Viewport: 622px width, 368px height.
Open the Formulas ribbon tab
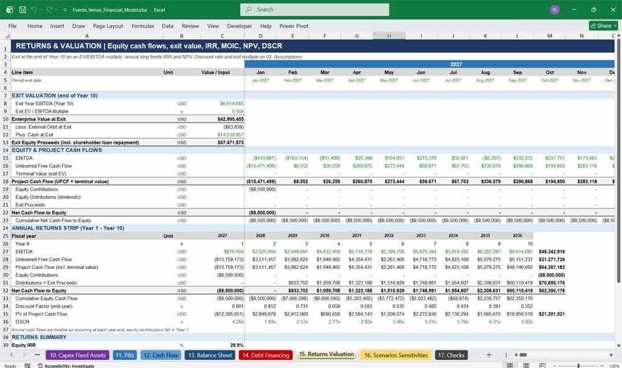[x=143, y=26]
